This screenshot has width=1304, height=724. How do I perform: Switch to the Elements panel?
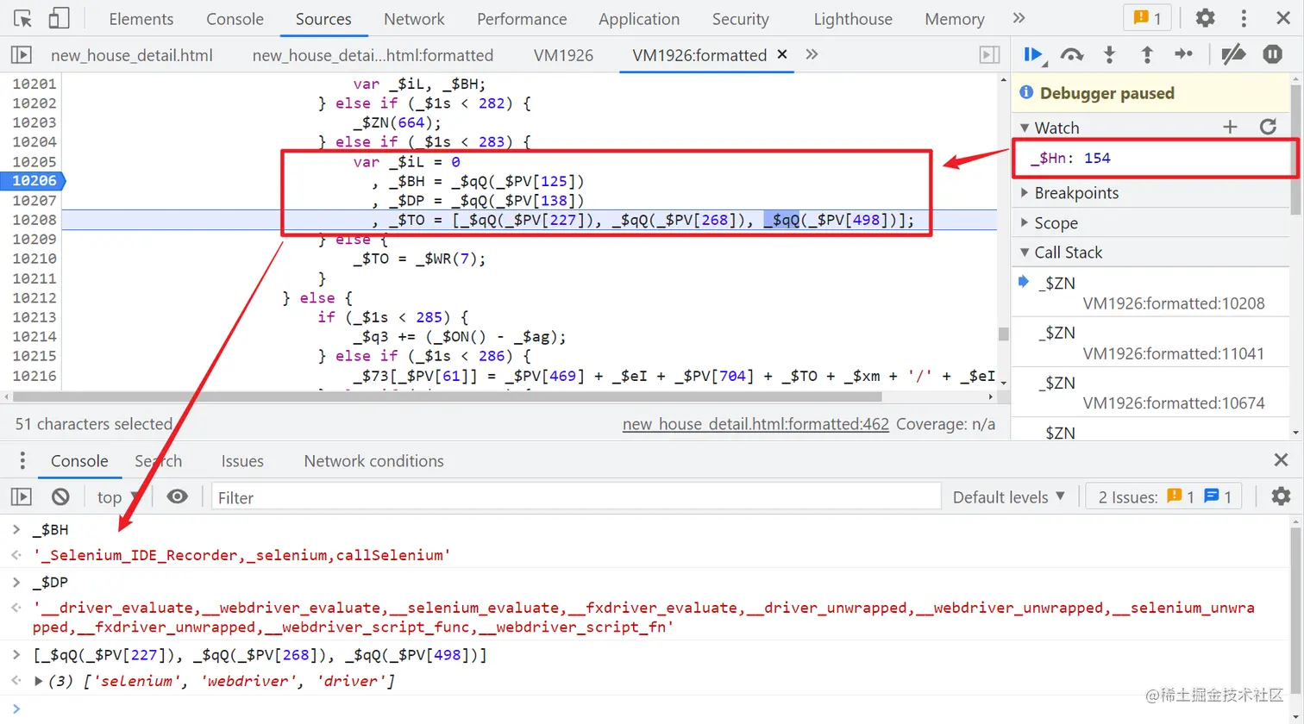[x=141, y=19]
